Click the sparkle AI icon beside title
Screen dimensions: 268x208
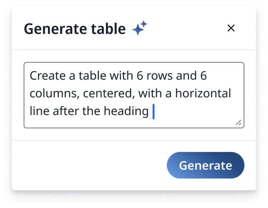tap(140, 28)
